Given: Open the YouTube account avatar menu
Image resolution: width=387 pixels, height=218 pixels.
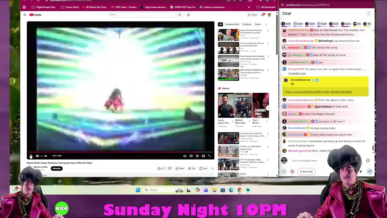Looking at the screenshot, I should click(269, 15).
